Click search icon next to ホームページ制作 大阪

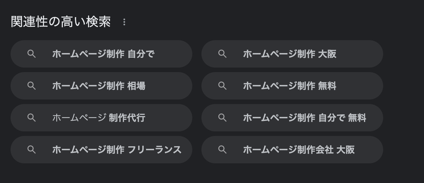pyautogui.click(x=222, y=54)
